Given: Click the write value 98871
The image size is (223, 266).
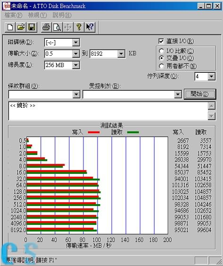Looking at the screenshot, I should point(182,223).
